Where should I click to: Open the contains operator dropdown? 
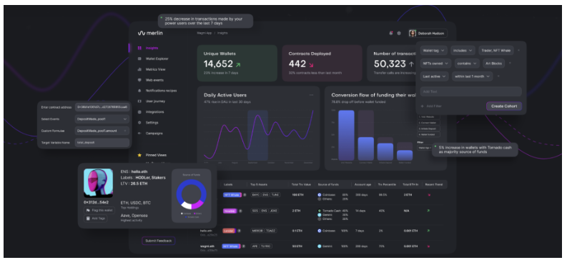coord(467,63)
